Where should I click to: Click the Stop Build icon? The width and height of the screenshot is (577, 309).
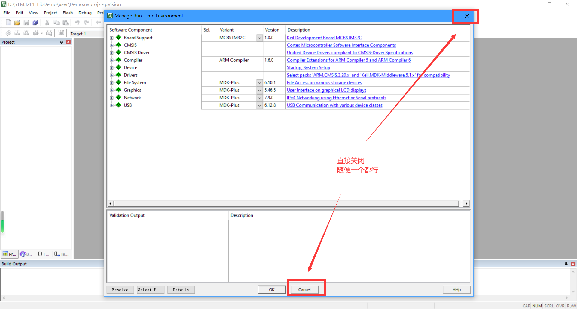[49, 33]
